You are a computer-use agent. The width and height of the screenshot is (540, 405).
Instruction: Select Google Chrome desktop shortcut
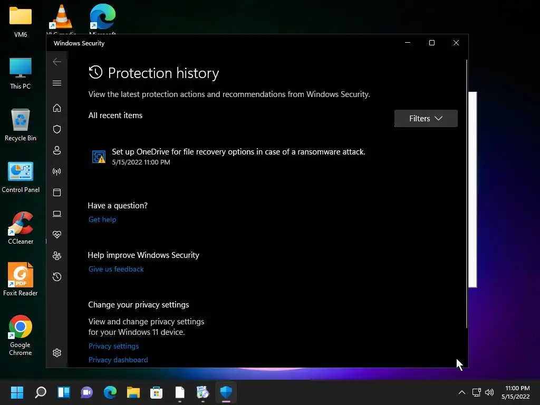(x=21, y=335)
